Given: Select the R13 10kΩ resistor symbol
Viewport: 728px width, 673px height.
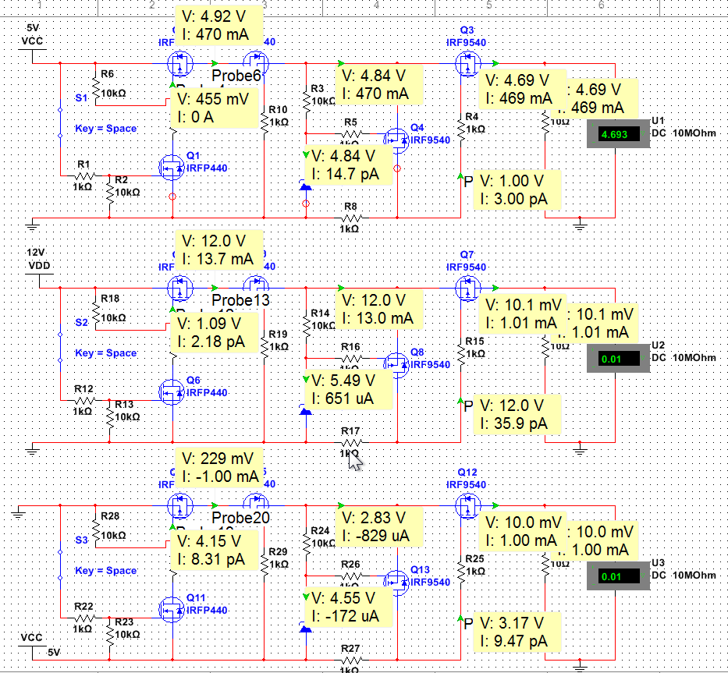Looking at the screenshot, I should [109, 416].
